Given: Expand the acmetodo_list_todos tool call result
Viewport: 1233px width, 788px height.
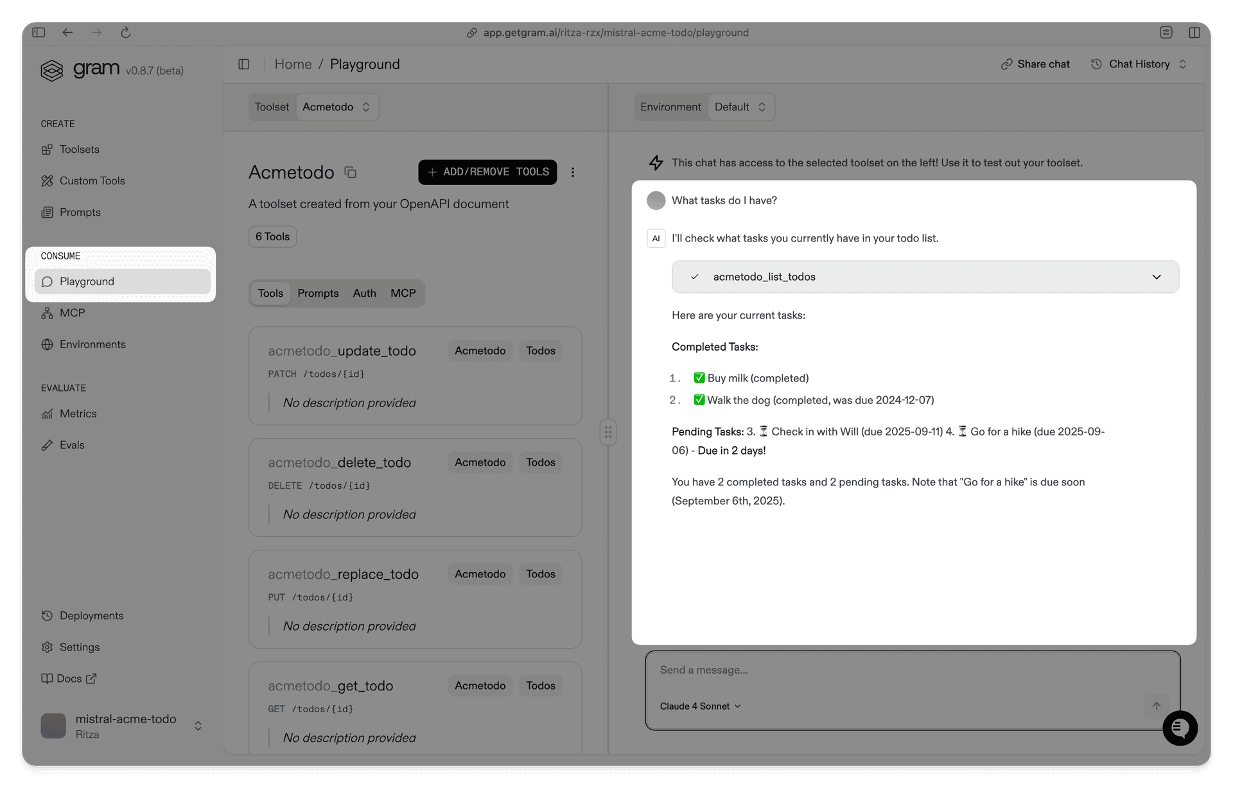Looking at the screenshot, I should pos(1157,277).
